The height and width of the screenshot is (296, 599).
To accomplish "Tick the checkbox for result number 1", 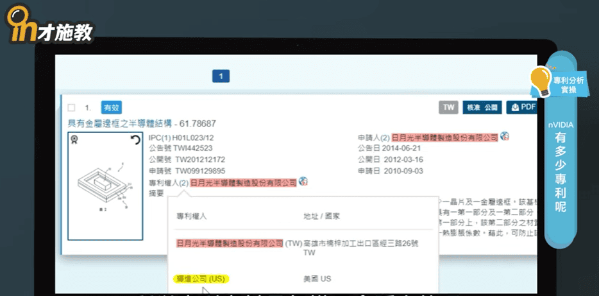I will tap(72, 108).
